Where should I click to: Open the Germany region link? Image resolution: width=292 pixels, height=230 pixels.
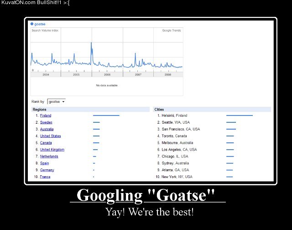[47, 170]
